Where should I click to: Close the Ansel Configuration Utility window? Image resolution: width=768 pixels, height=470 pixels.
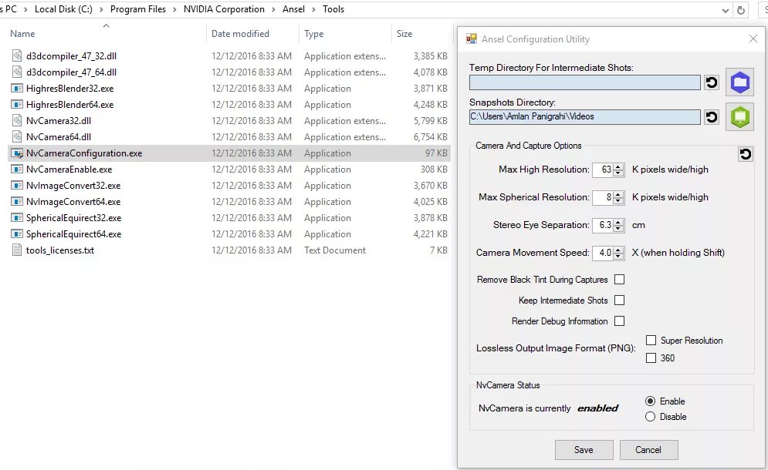[x=753, y=39]
